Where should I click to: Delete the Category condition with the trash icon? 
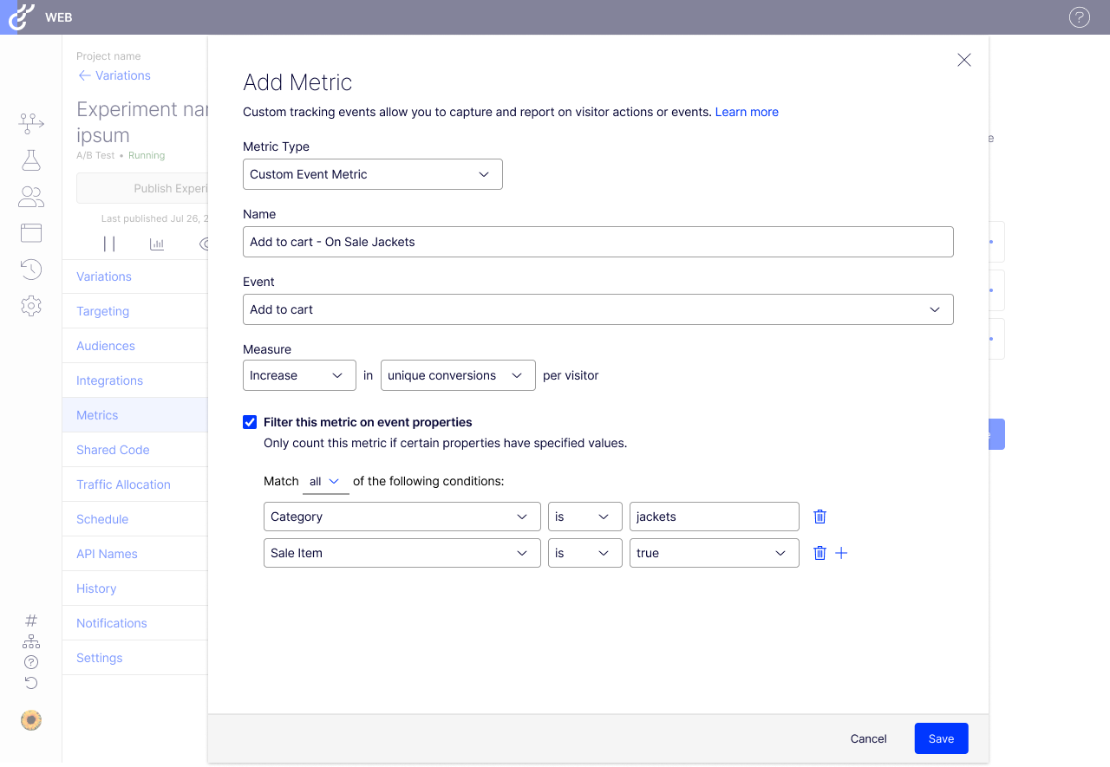coord(819,516)
